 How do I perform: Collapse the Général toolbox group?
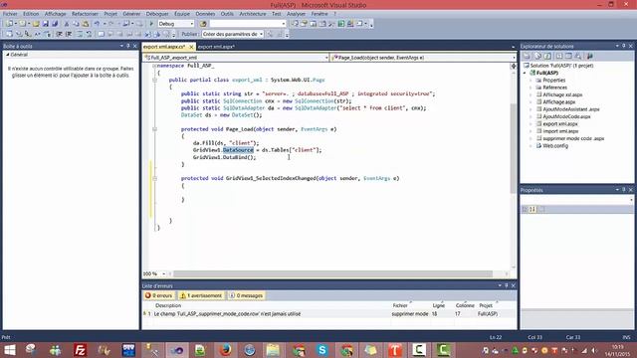[8, 55]
